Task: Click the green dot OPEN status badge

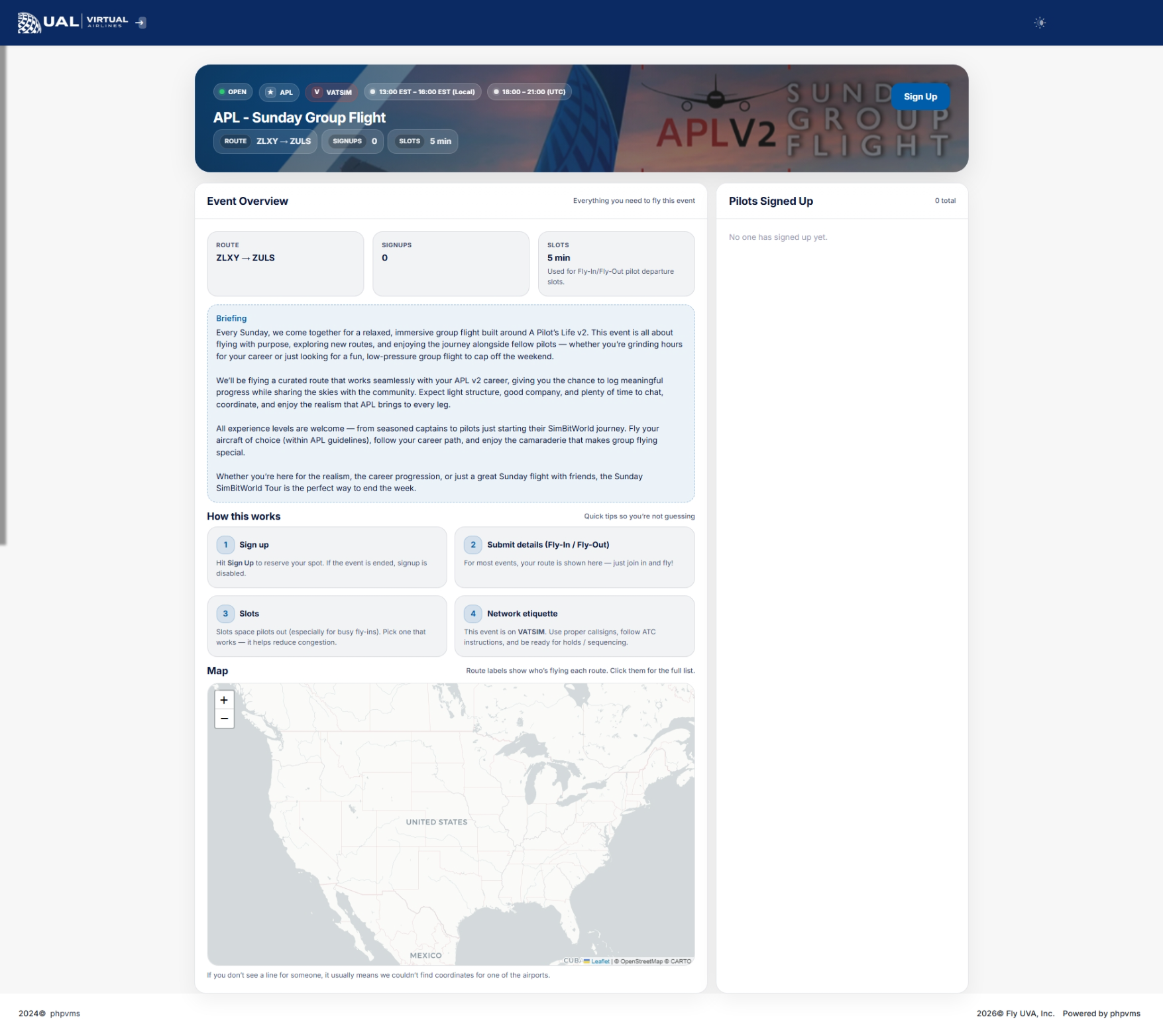Action: click(x=233, y=92)
